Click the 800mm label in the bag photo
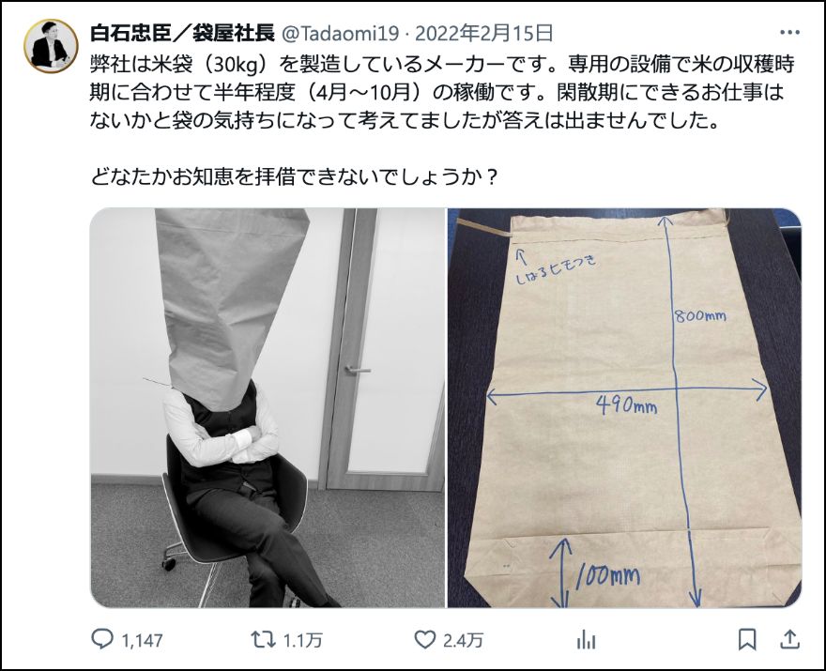Viewport: 826px width, 671px height. point(700,316)
